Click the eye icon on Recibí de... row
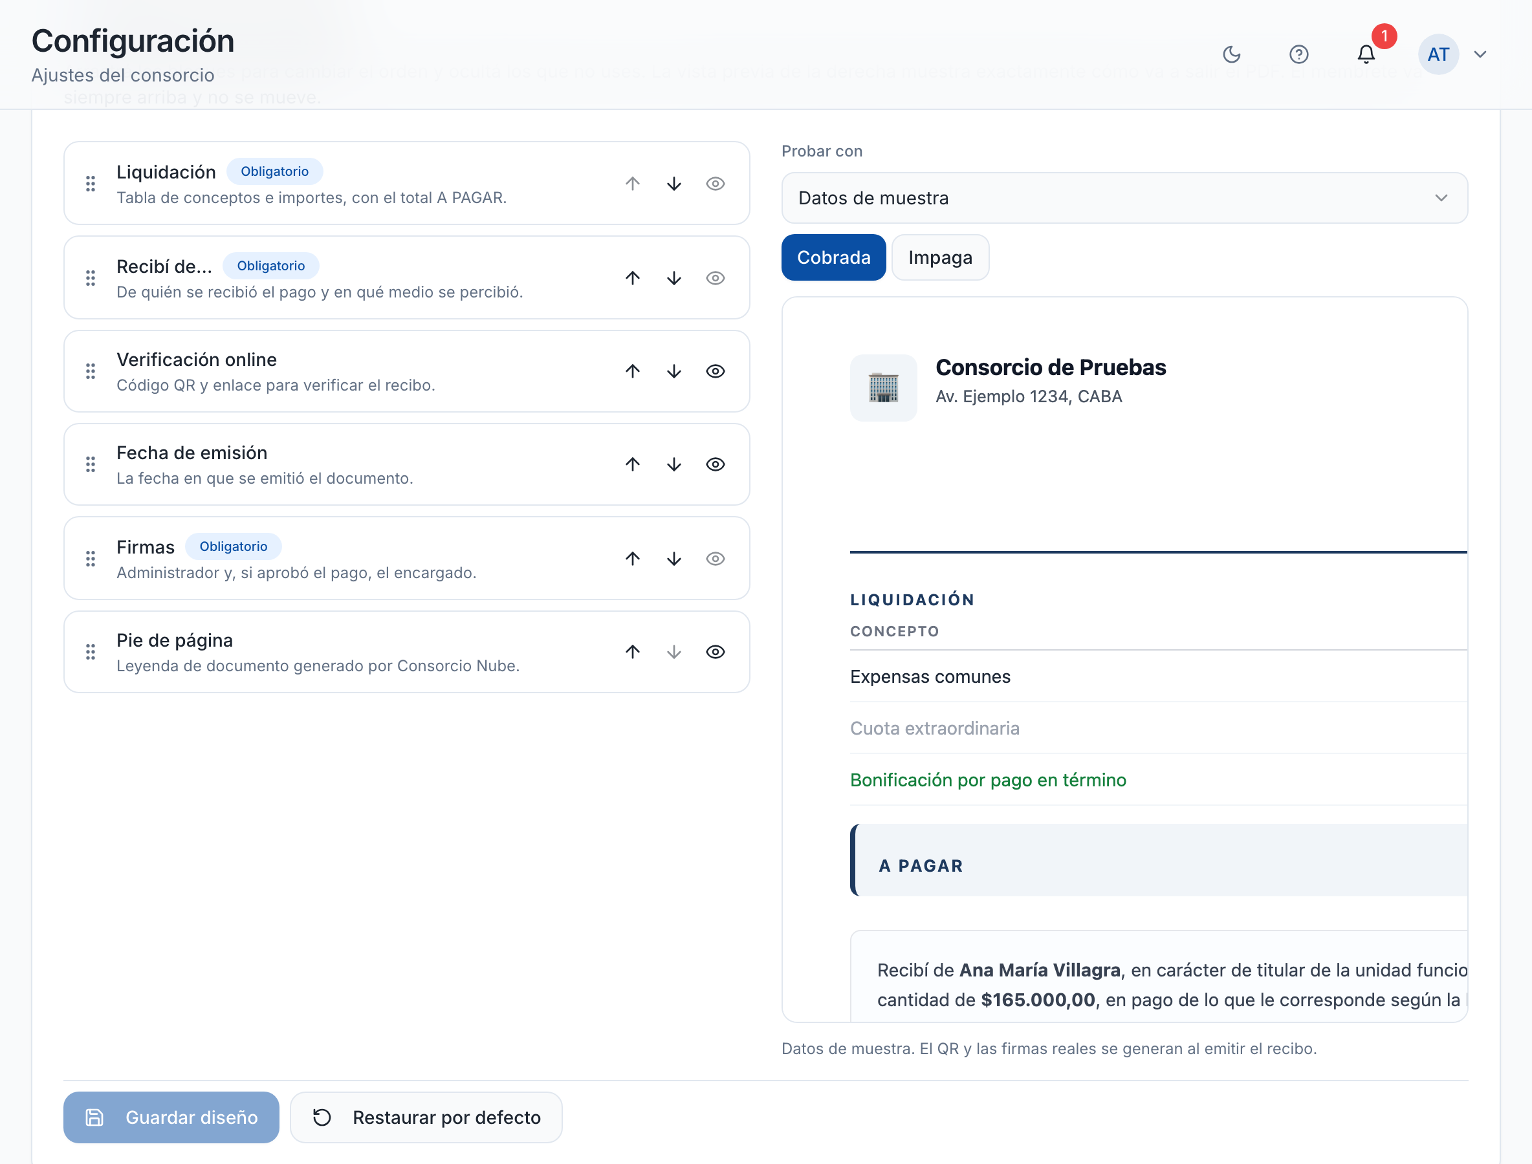The width and height of the screenshot is (1532, 1164). click(x=716, y=278)
